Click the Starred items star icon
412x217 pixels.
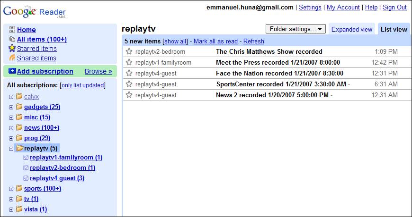tap(12, 48)
